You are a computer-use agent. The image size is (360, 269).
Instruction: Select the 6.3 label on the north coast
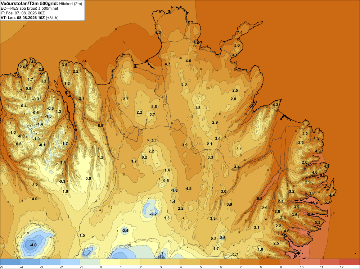pos(158,33)
